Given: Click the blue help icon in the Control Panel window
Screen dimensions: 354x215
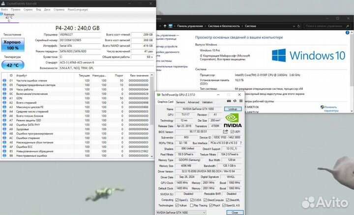Looking at the screenshot, I should (348, 33).
